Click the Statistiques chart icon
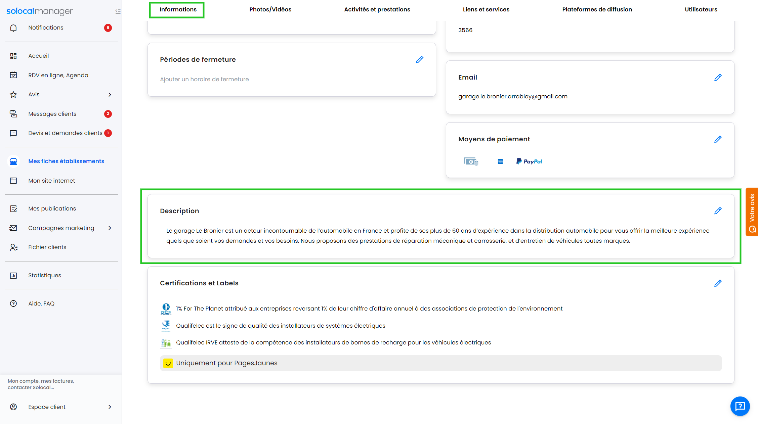This screenshot has width=758, height=424. pyautogui.click(x=13, y=276)
